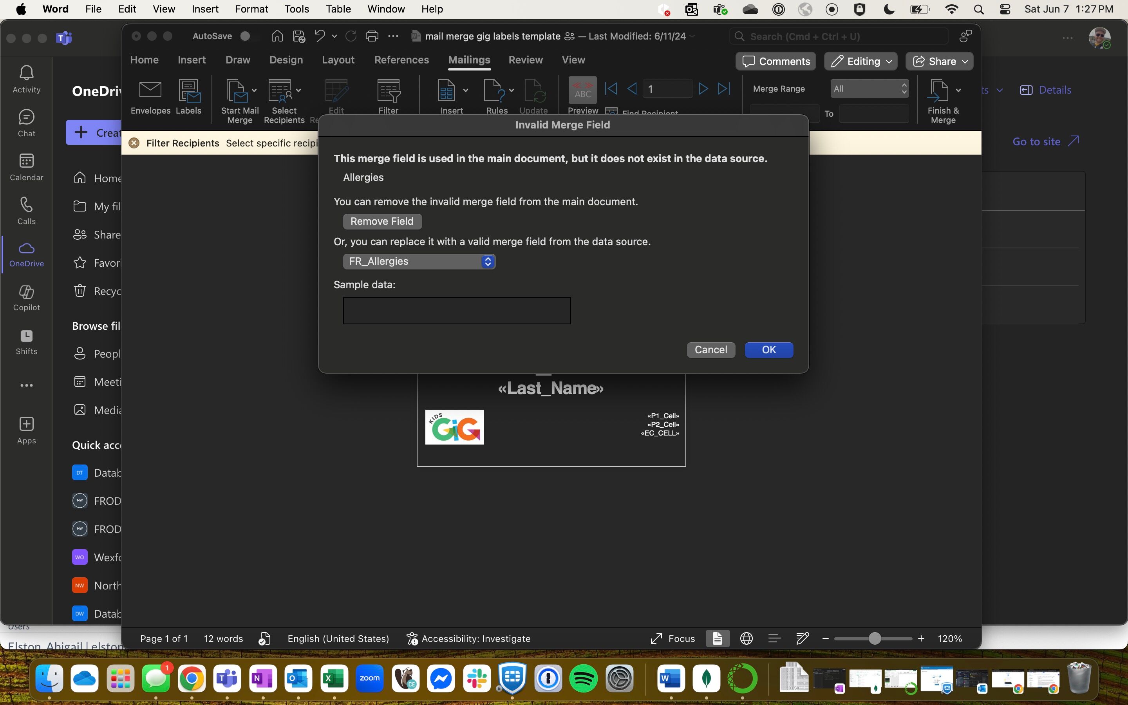Click the Remove Field button
Screen dimensions: 1128x705
tap(382, 221)
